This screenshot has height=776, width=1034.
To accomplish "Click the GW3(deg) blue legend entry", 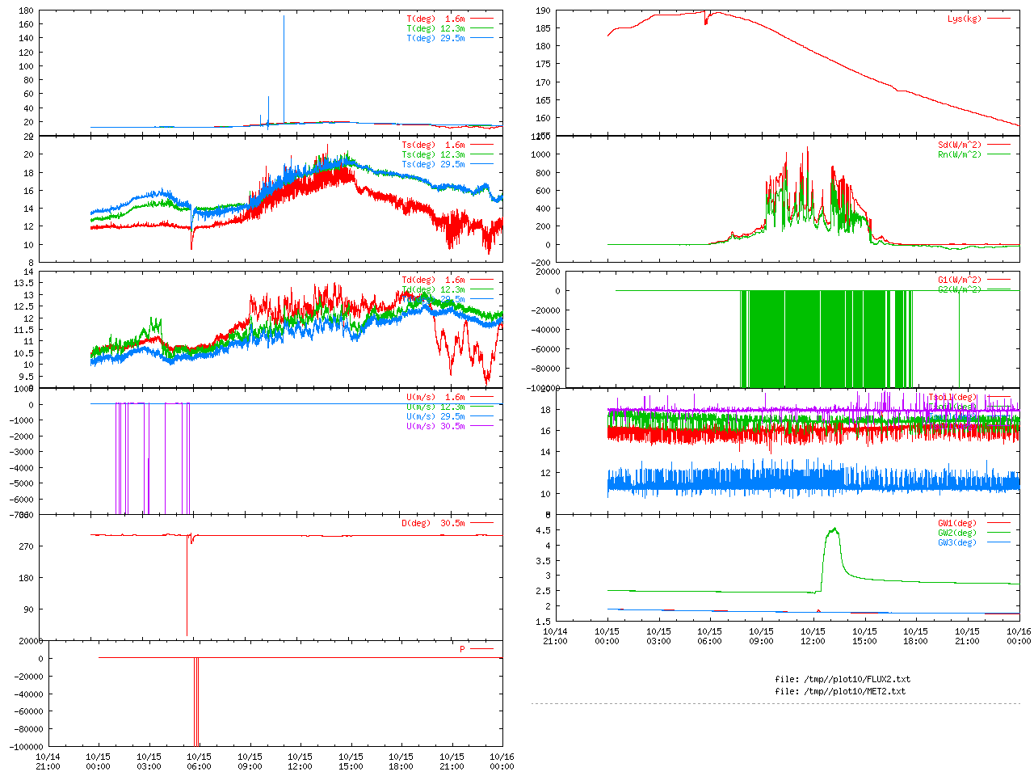I will click(957, 542).
